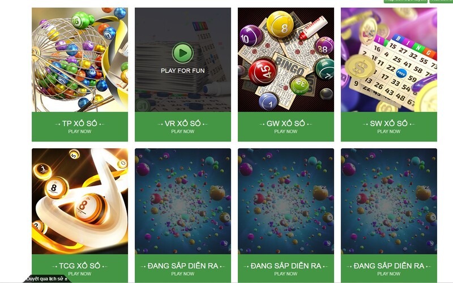The height and width of the screenshot is (283, 453).
Task: Click PLAY NOW under SW XỔ SỐ
Action: point(389,131)
